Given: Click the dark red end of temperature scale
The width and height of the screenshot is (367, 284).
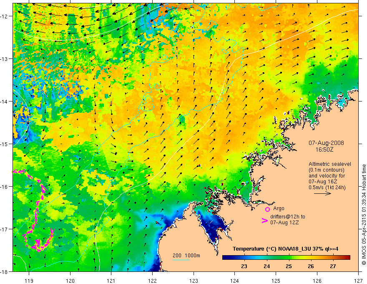Looking at the screenshot, I should pyautogui.click(x=347, y=257).
